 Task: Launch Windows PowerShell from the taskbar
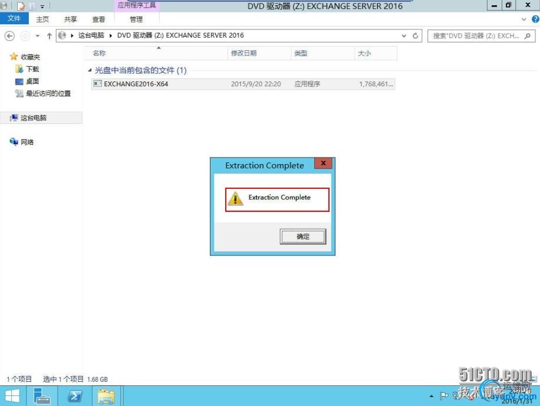click(75, 395)
